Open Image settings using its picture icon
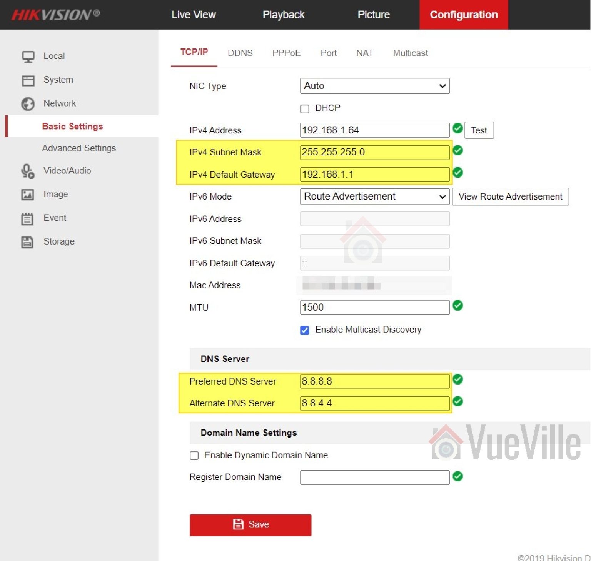 (x=27, y=194)
